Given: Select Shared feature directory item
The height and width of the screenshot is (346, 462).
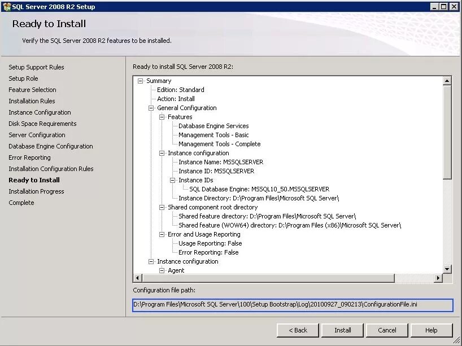Looking at the screenshot, I should (x=267, y=216).
